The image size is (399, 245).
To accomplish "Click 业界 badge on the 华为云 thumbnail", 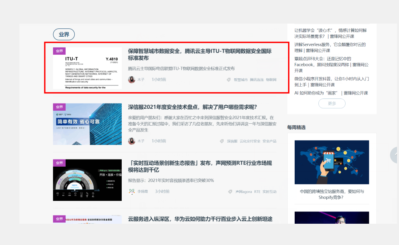I will click(x=59, y=219).
